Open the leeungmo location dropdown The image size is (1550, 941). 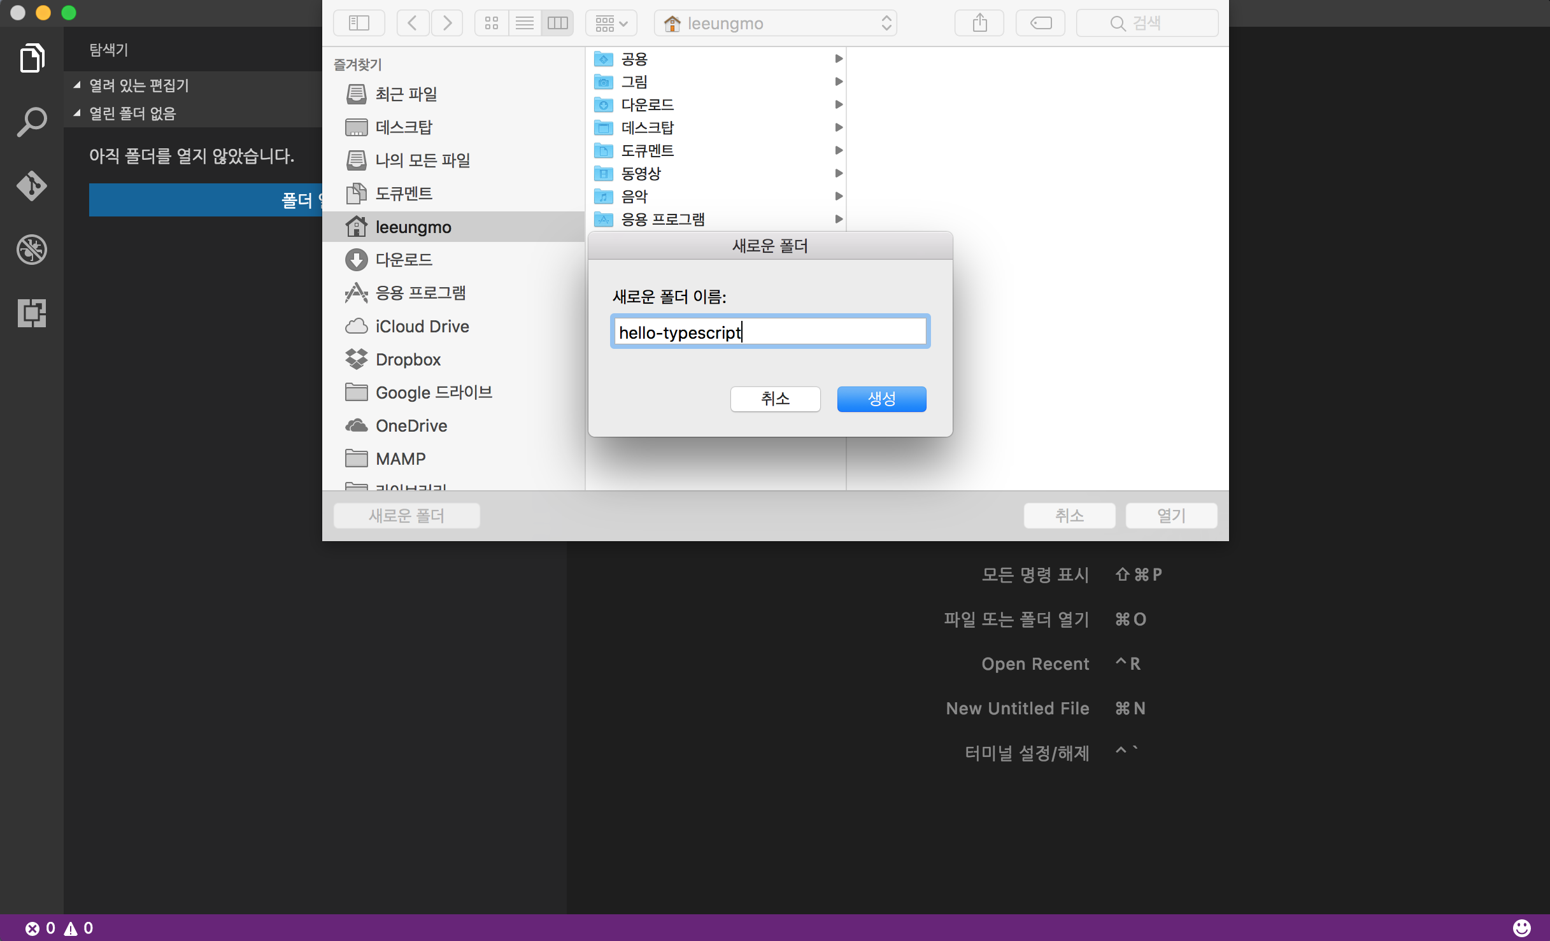tap(775, 22)
